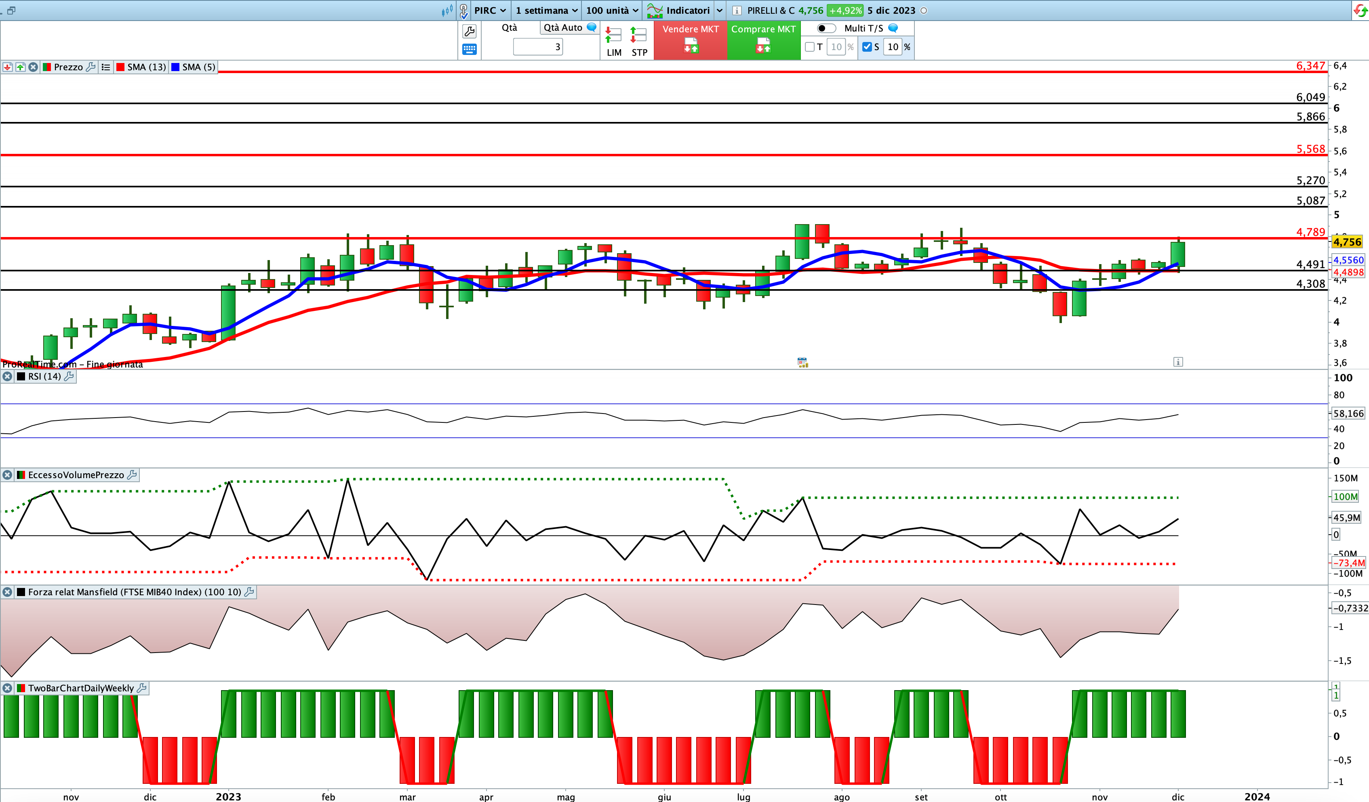Open the chart style candlestick icon

[x=447, y=10]
